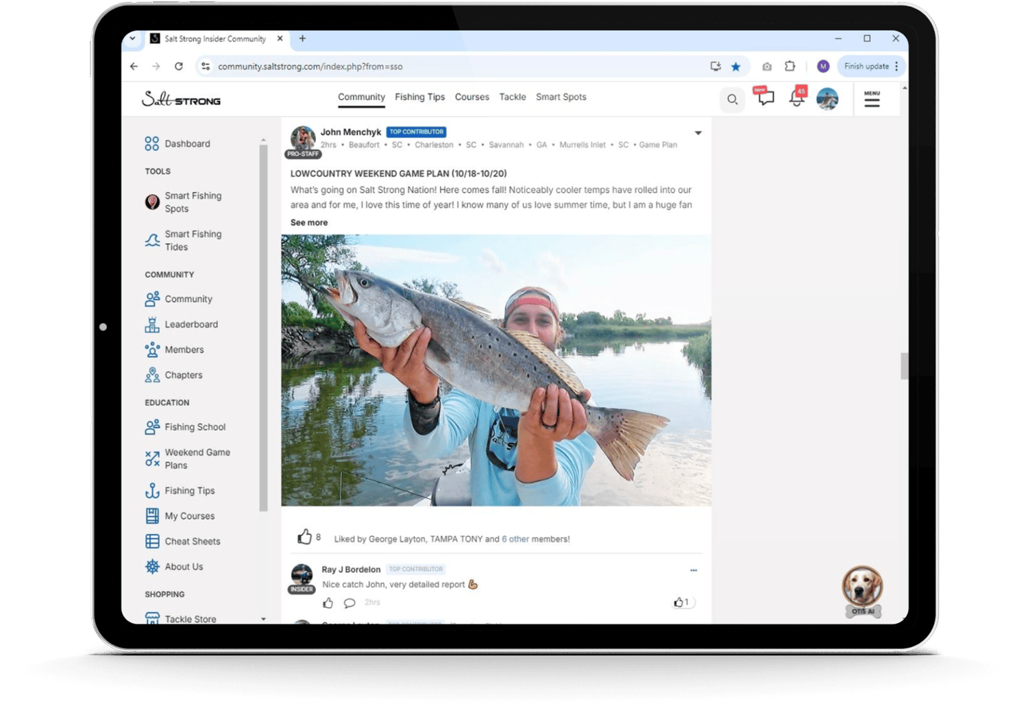Expand the post with See more
Image resolution: width=1028 pixels, height=708 pixels.
click(308, 223)
